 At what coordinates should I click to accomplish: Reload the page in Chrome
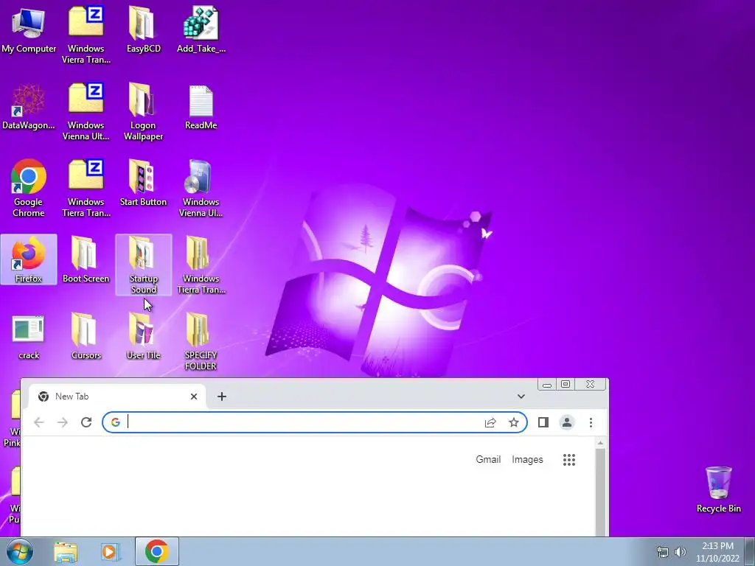pyautogui.click(x=86, y=422)
